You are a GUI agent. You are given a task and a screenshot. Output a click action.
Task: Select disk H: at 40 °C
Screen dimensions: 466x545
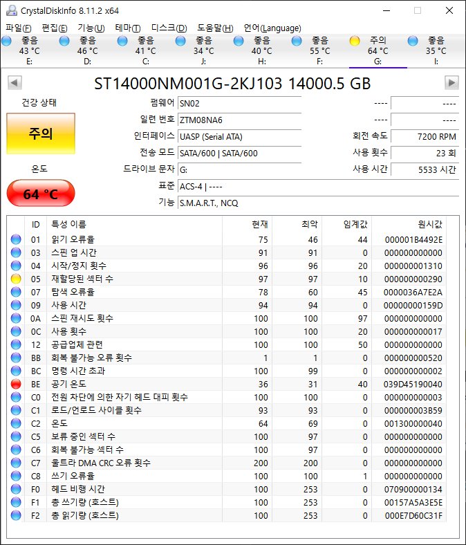(x=261, y=50)
